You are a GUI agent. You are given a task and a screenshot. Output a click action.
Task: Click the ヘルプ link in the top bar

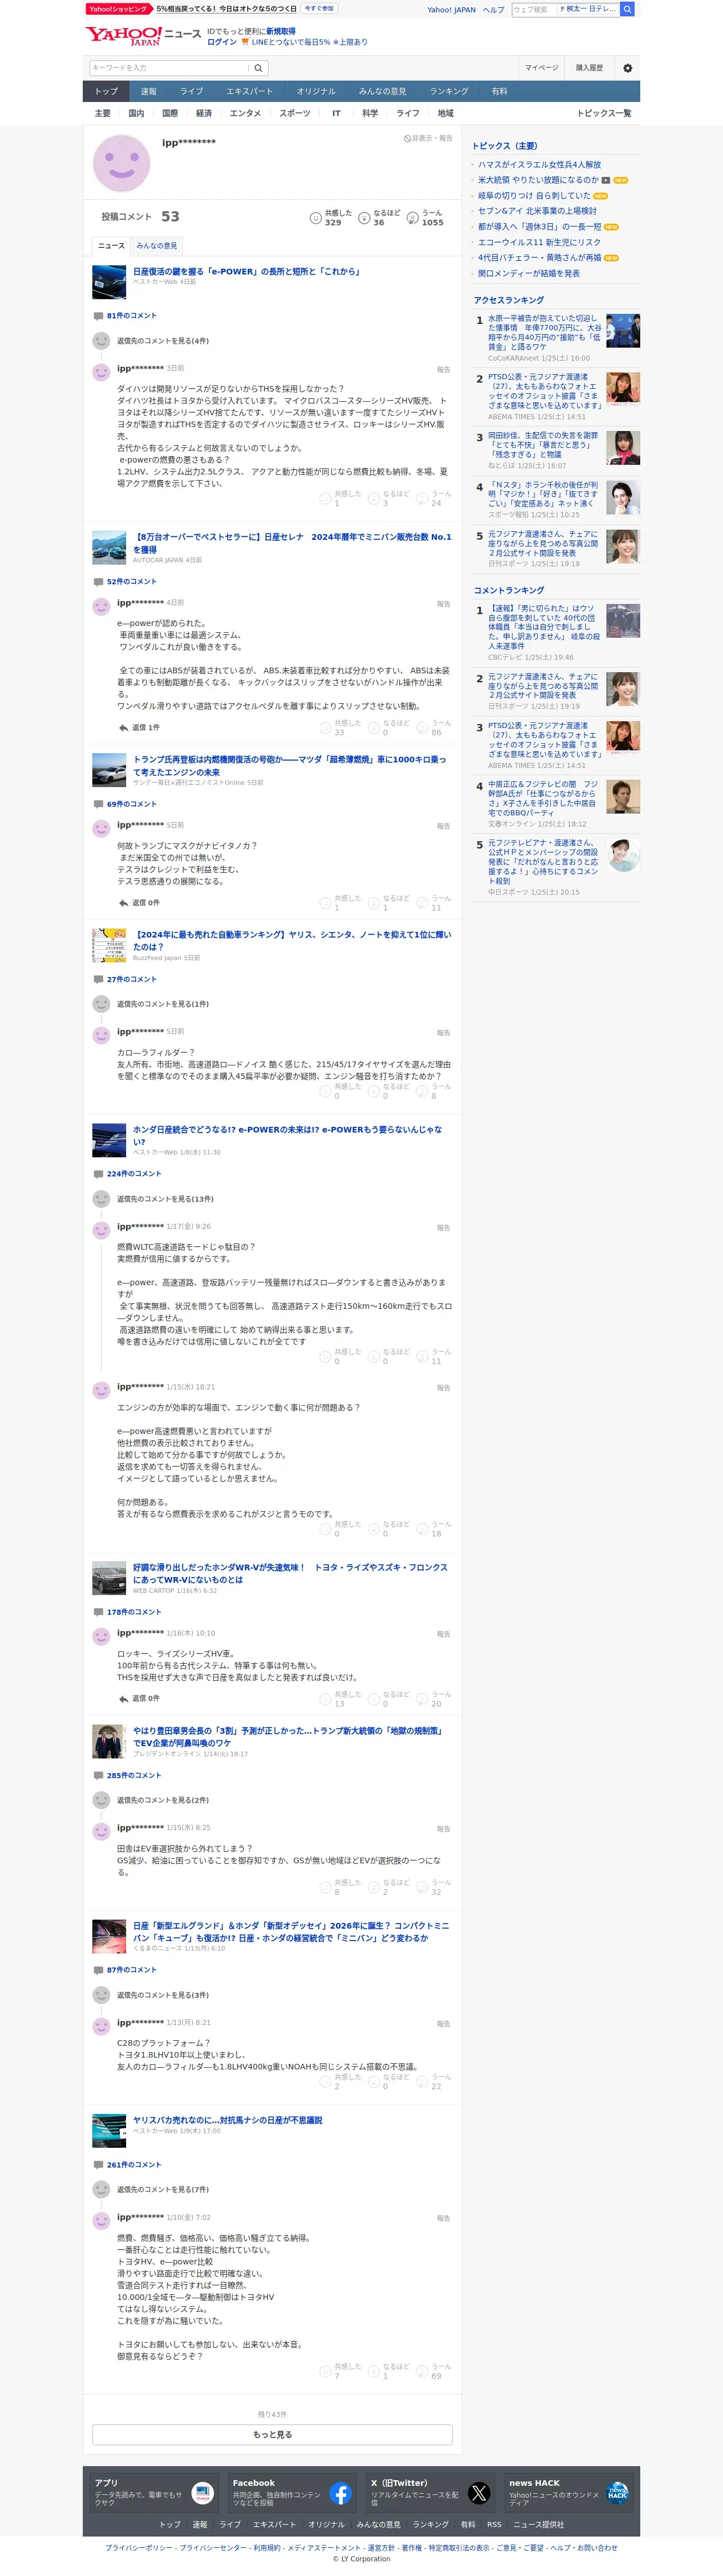(494, 10)
